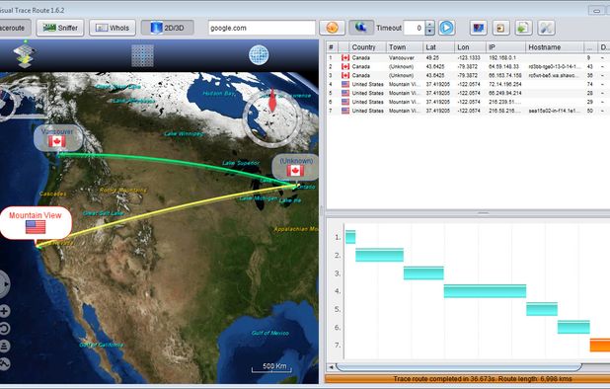Sort table by Lon column header
This screenshot has height=389, width=610.
point(471,47)
